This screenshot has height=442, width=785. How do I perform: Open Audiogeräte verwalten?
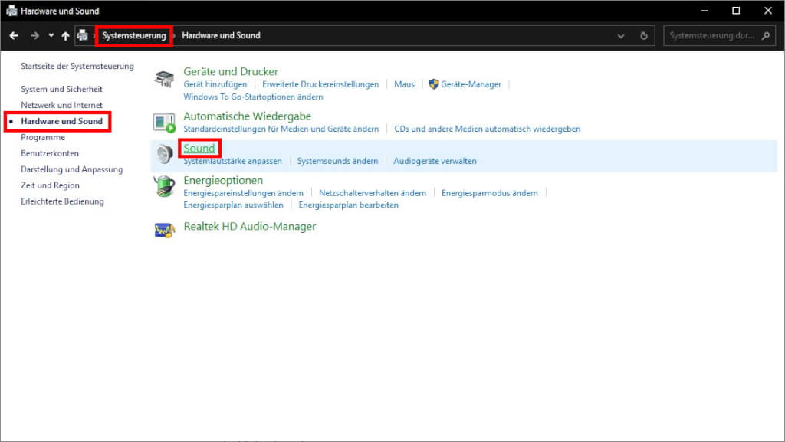click(435, 161)
